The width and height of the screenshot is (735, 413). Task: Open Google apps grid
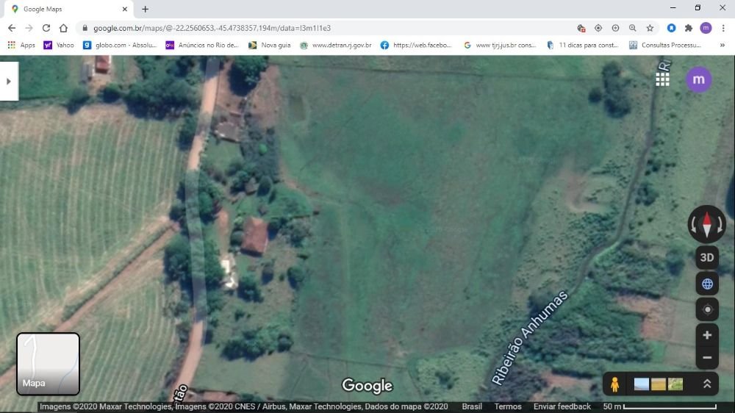pyautogui.click(x=662, y=79)
